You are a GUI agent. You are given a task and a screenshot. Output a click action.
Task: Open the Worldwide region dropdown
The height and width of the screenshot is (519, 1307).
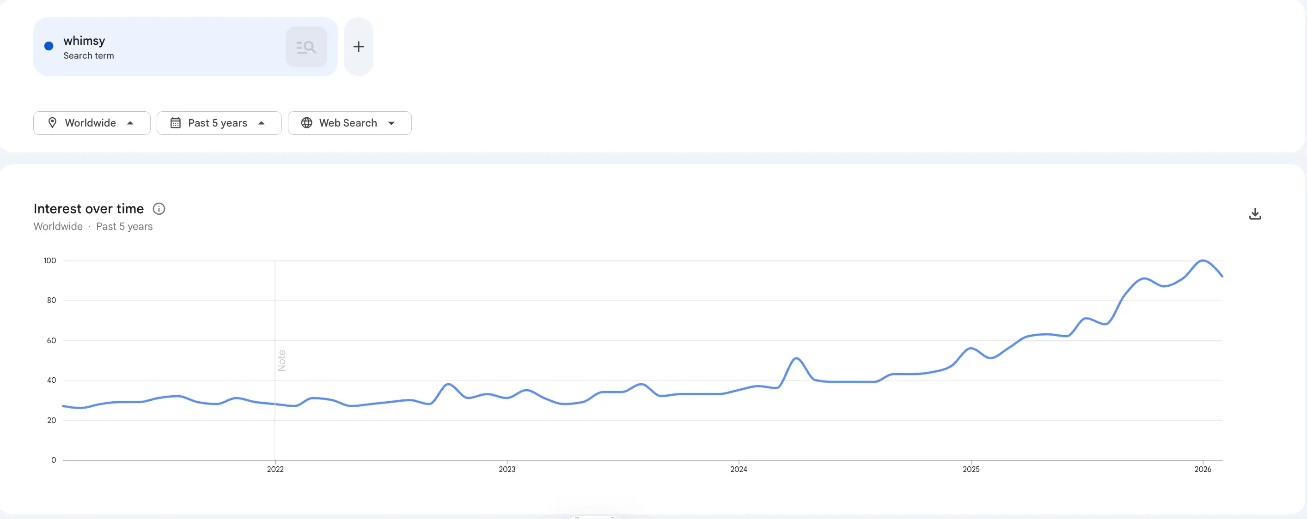pos(92,123)
